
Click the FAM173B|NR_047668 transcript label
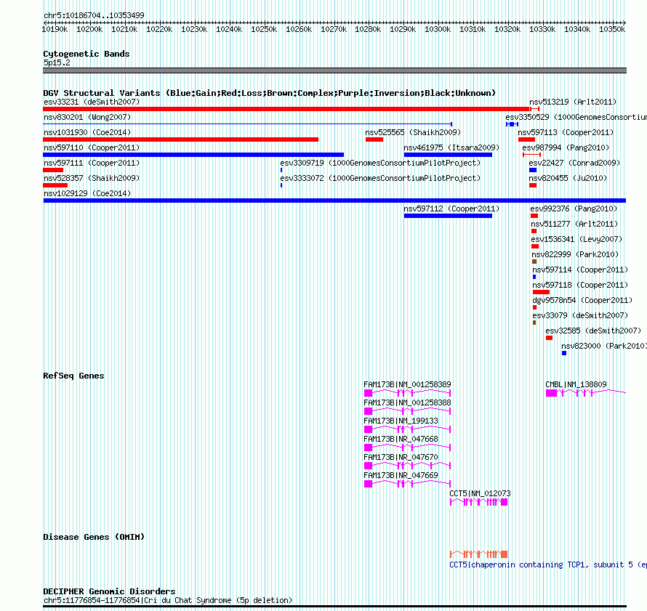pyautogui.click(x=401, y=439)
